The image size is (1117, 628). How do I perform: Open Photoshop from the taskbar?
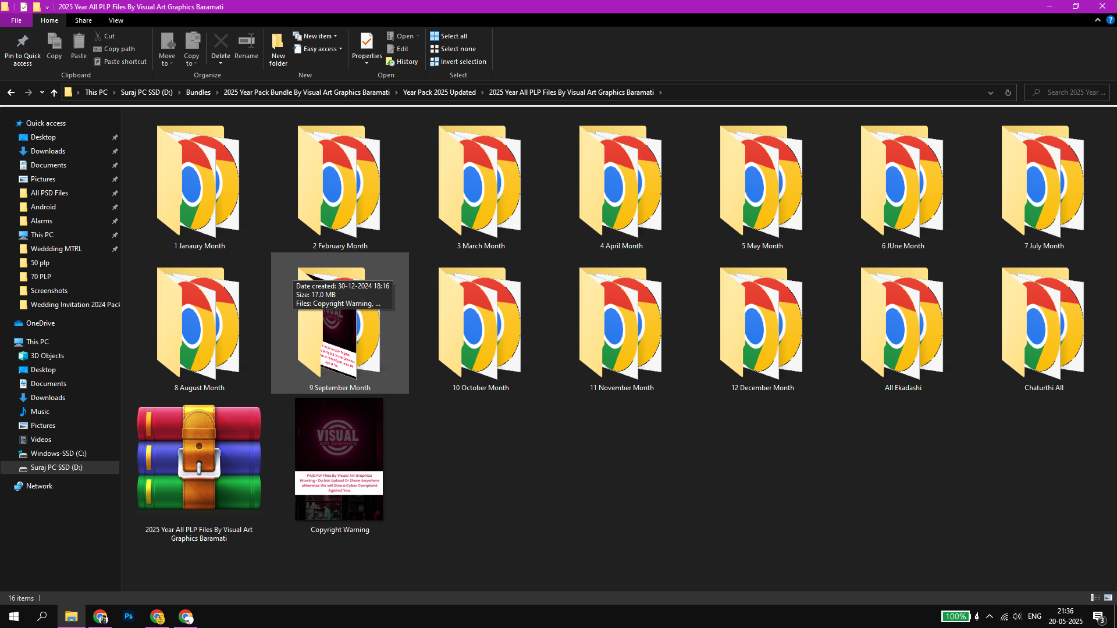coord(129,616)
